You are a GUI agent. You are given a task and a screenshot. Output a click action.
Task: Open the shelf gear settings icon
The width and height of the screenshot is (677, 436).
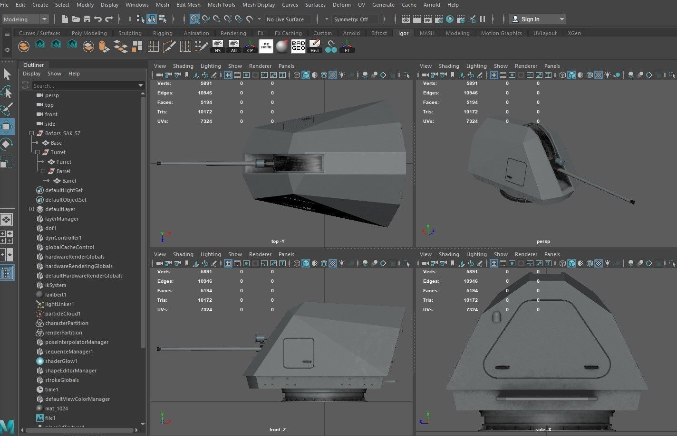[x=7, y=49]
